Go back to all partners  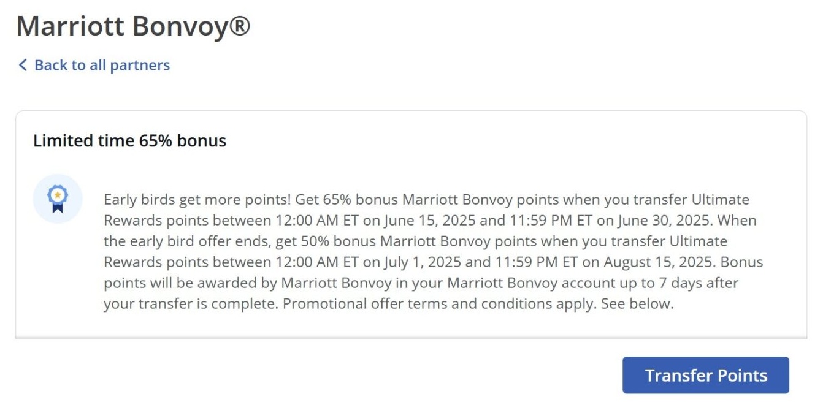94,65
